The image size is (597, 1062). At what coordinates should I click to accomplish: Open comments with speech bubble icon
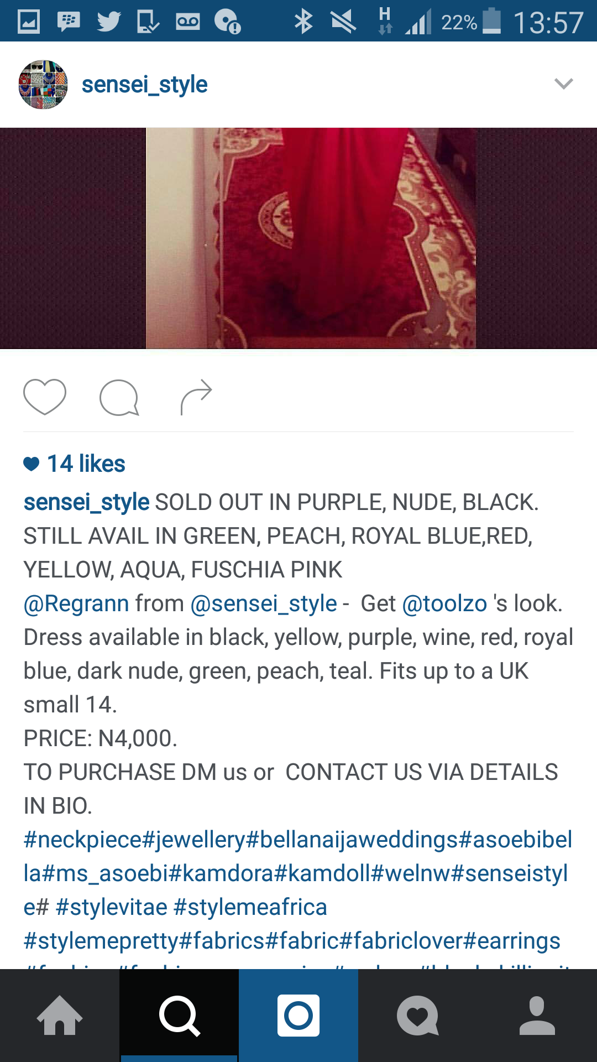pos(119,397)
